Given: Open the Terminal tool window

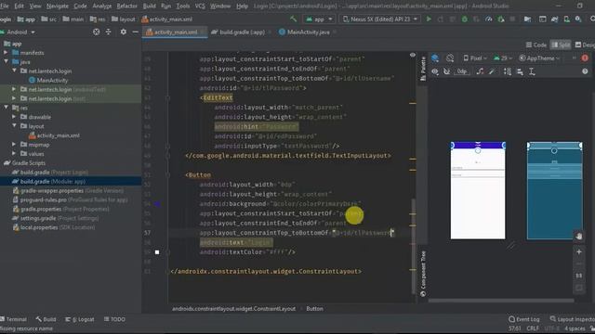Looking at the screenshot, I should point(14,319).
